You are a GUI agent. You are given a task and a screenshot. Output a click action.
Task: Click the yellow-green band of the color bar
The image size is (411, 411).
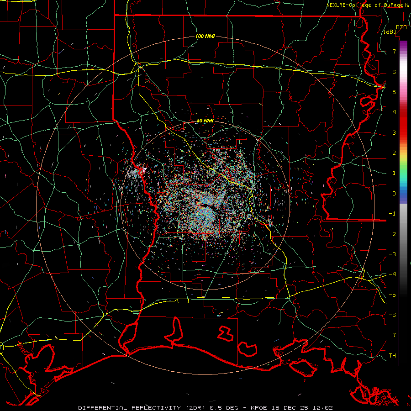click(x=403, y=160)
